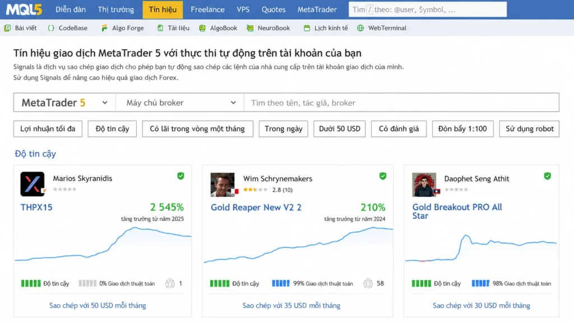Click Wim Schrynemakers verified shield badge
The height and width of the screenshot is (322, 574).
point(383,176)
